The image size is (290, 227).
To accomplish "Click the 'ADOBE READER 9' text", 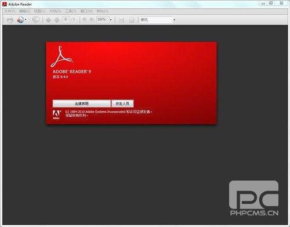I will 72,71.
